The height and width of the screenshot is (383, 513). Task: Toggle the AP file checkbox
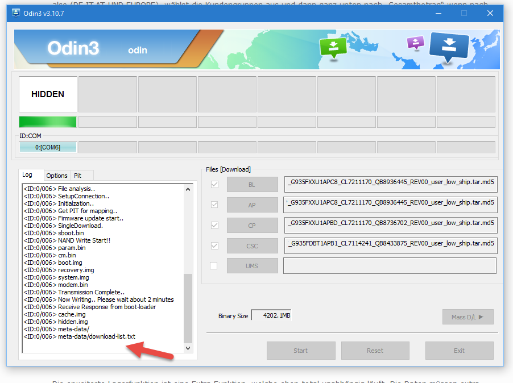(214, 205)
